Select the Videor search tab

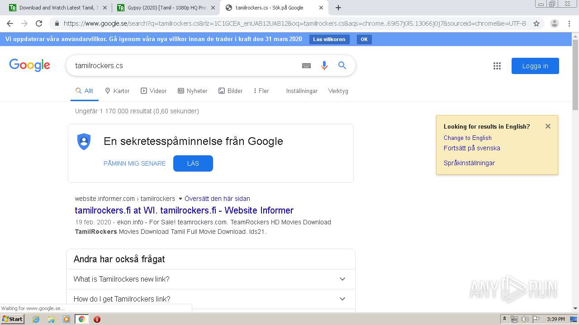pos(154,91)
